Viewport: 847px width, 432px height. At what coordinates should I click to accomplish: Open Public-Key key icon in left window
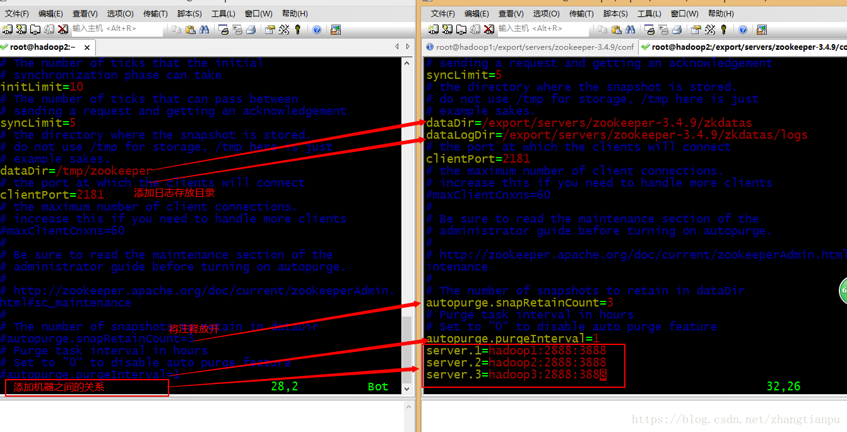click(297, 29)
